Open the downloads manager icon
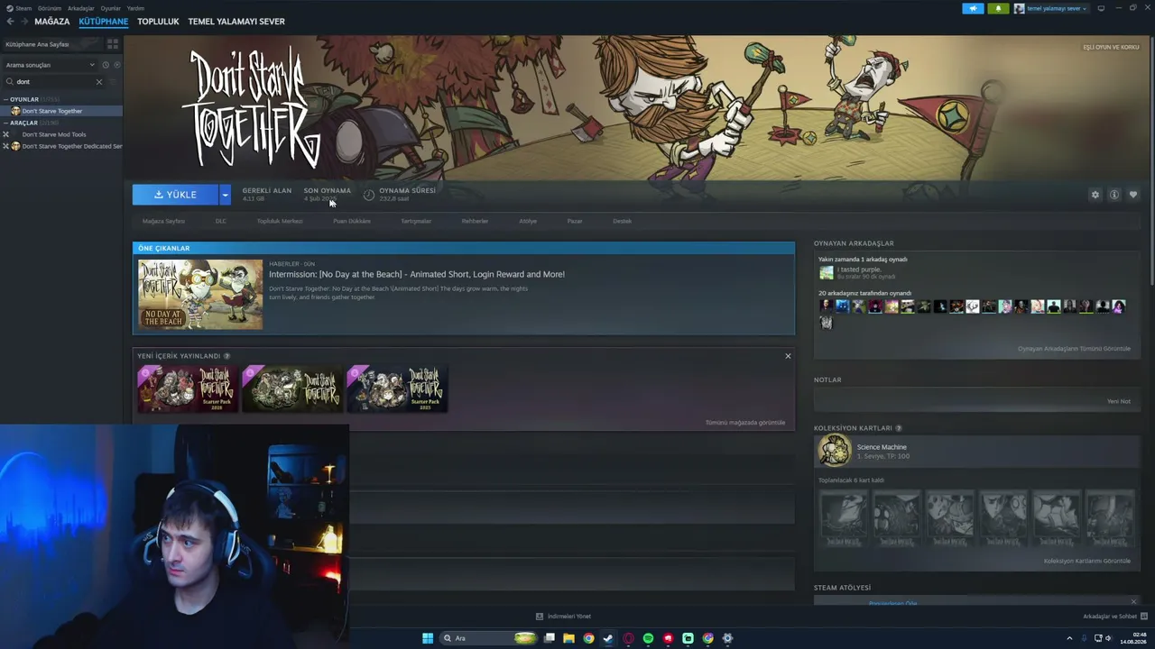The width and height of the screenshot is (1155, 649). 540,617
